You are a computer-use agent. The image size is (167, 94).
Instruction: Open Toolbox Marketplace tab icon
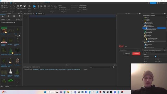[x=3, y=16]
